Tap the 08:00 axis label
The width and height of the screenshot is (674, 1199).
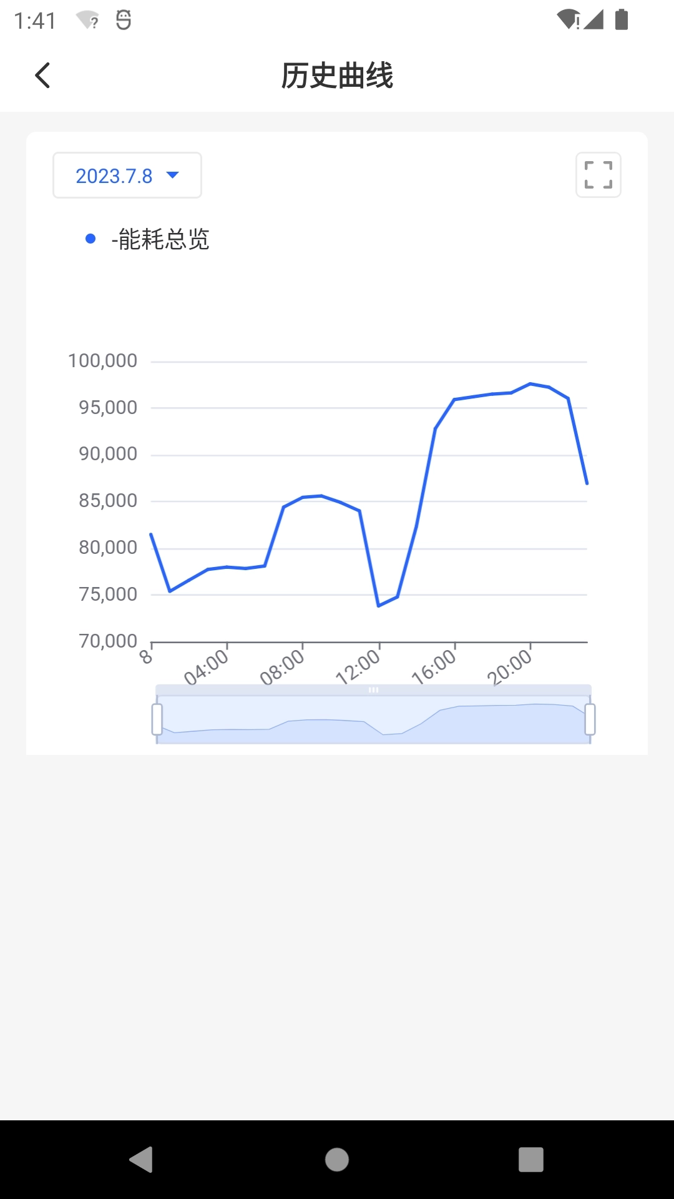(x=283, y=667)
